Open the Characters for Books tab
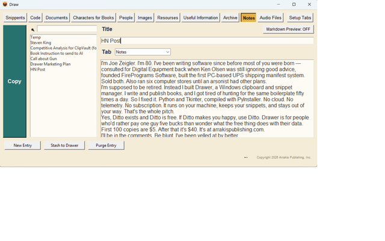This screenshot has width=385, height=241. pos(93,17)
